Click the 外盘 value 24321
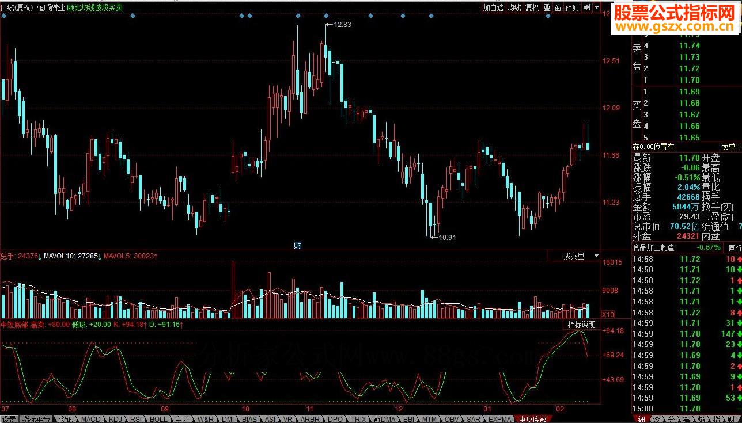Screen dimensions: 742x423 [x=688, y=236]
